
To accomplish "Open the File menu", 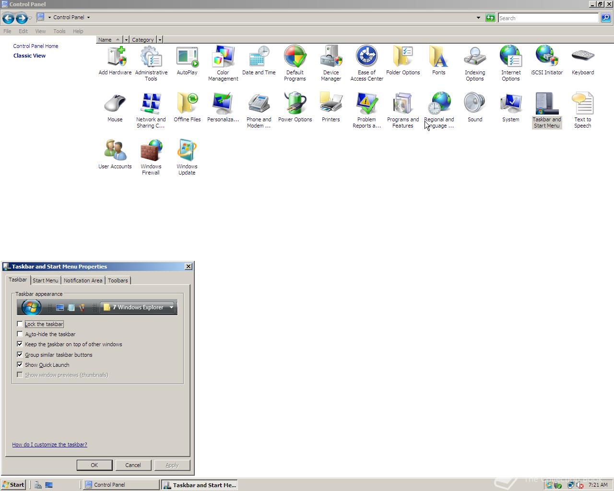I will pyautogui.click(x=7, y=31).
